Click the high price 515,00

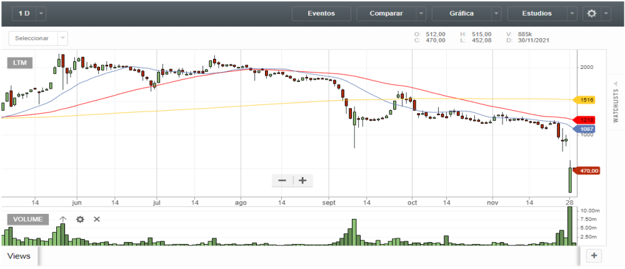point(481,34)
